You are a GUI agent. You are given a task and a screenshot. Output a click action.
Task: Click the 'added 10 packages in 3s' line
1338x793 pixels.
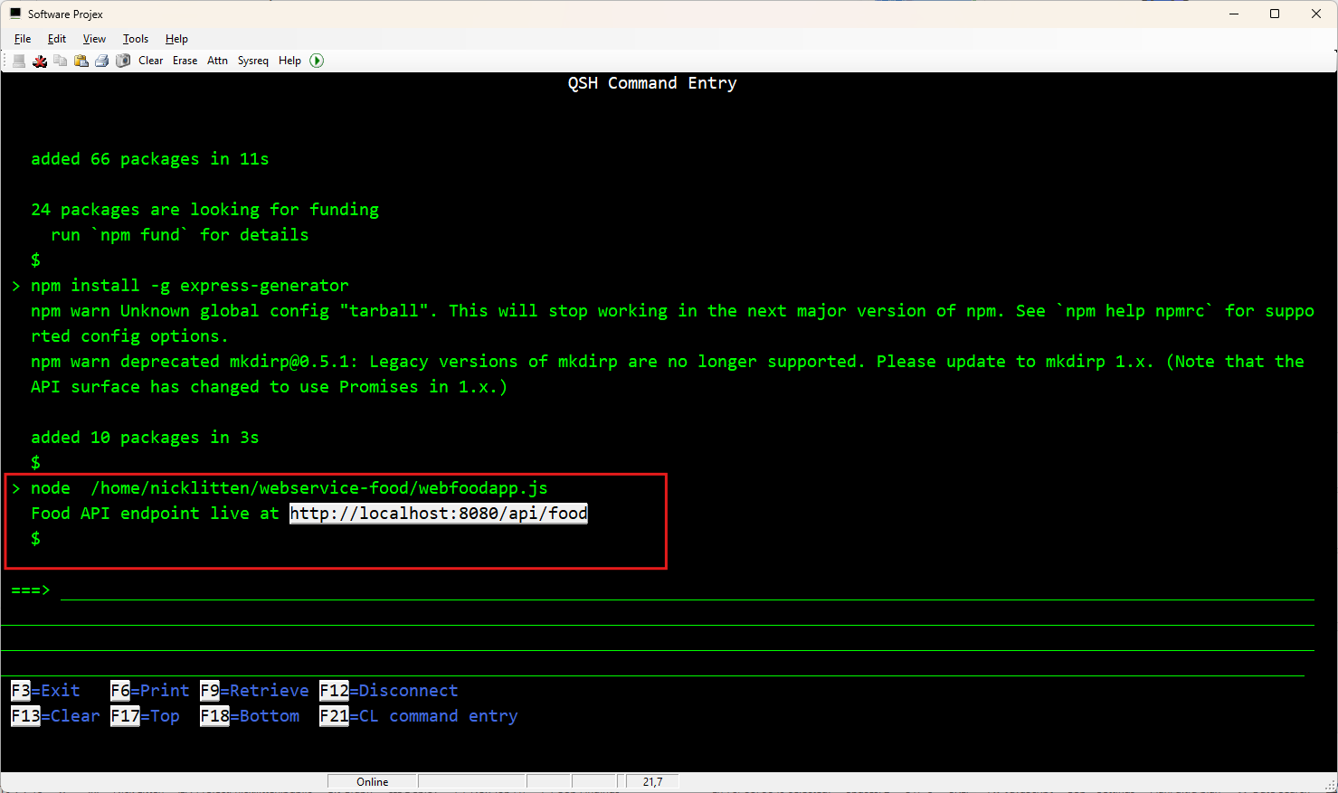click(x=145, y=438)
